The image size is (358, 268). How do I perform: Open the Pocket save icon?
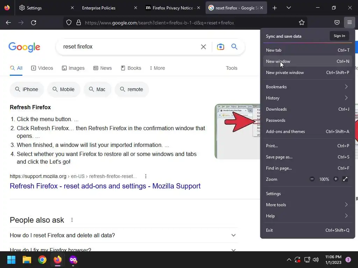337,22
